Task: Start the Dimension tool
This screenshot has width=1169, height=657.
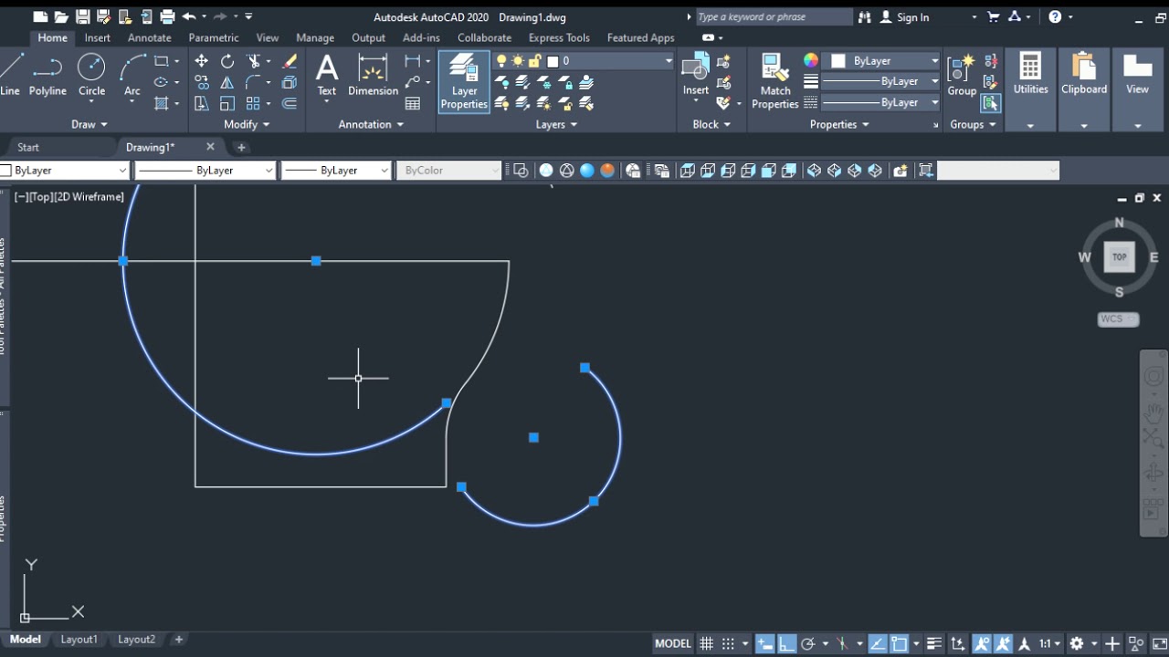Action: point(373,75)
